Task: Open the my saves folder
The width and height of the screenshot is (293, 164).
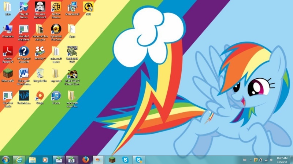Action: pos(56,75)
